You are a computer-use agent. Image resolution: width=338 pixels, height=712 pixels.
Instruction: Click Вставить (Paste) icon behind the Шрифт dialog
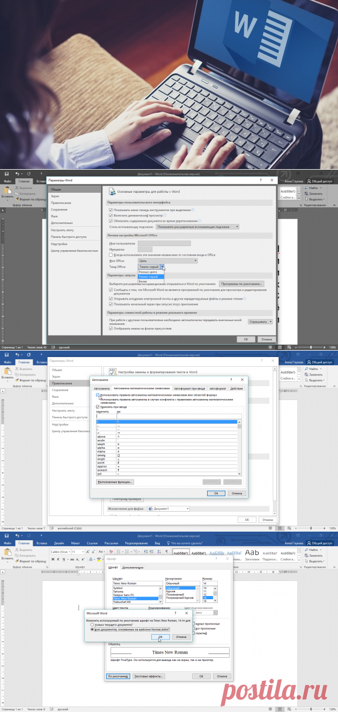point(8,553)
